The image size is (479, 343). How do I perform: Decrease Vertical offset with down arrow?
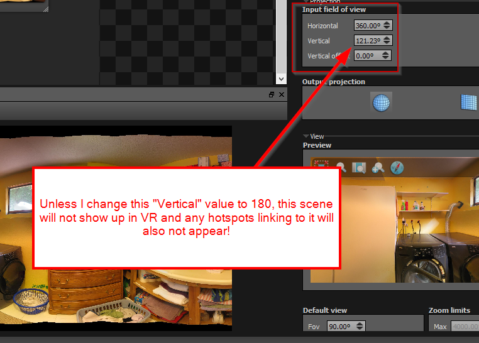tap(386, 58)
